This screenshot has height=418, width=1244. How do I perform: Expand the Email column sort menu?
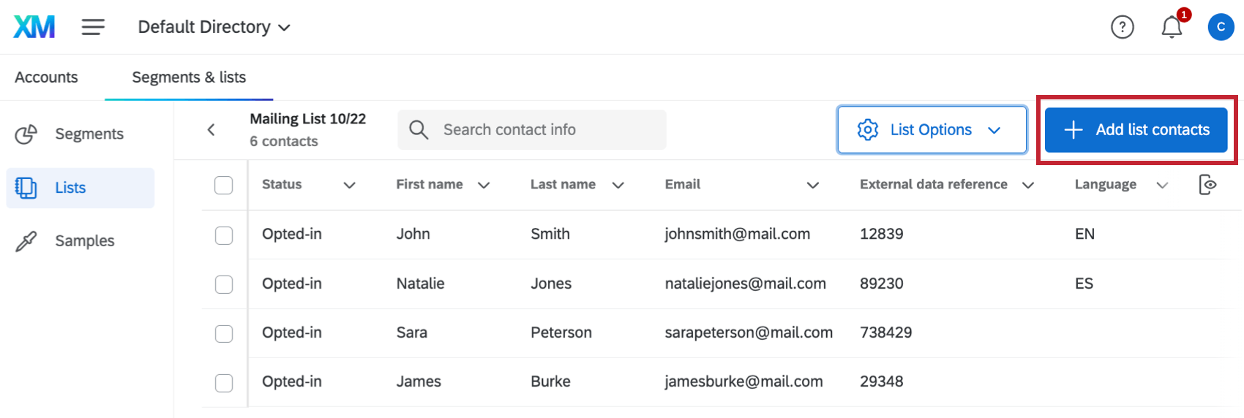812,186
